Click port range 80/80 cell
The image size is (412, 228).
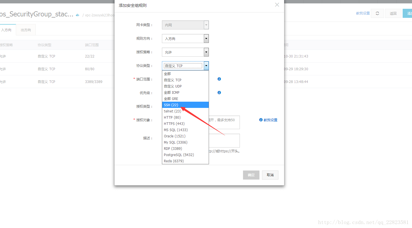click(x=90, y=69)
